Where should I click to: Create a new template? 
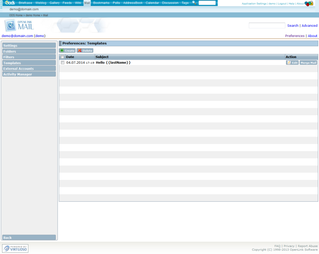(x=67, y=51)
